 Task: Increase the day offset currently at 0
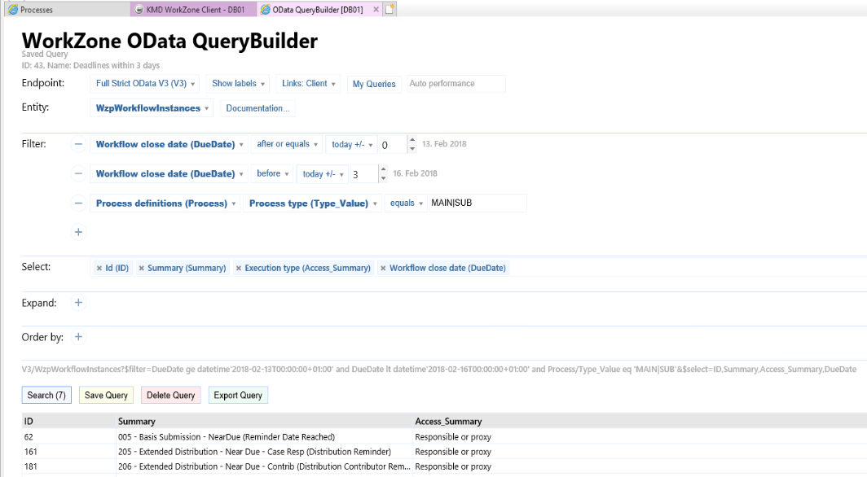[x=412, y=140]
